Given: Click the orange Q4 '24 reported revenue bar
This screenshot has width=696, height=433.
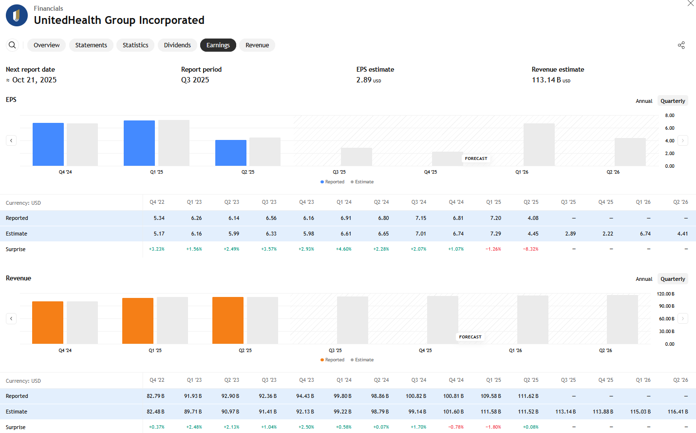Looking at the screenshot, I should 48,323.
